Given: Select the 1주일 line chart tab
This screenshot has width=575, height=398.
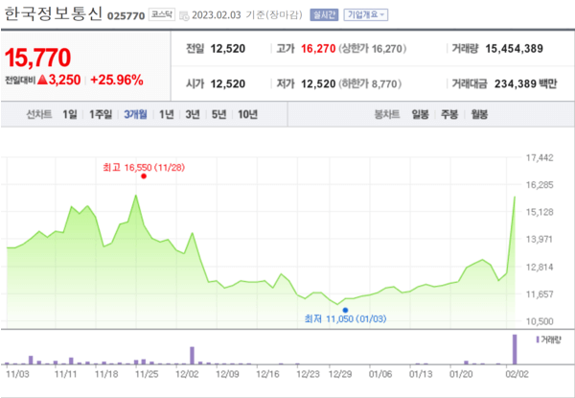Looking at the screenshot, I should click(101, 114).
